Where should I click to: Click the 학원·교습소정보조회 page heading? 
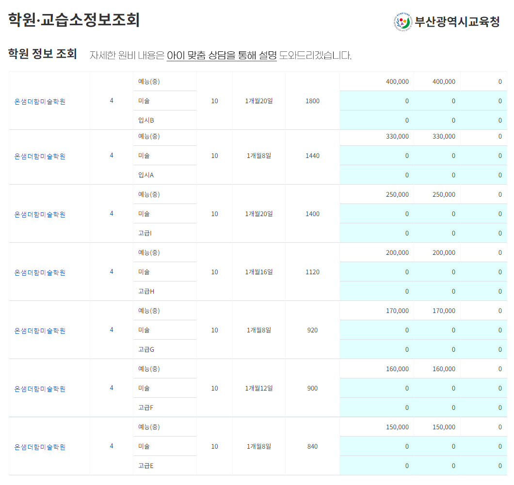74,20
